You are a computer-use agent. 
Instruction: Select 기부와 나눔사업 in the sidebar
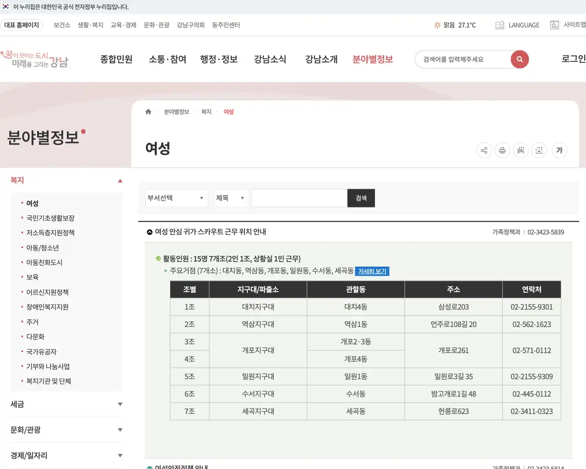[48, 366]
